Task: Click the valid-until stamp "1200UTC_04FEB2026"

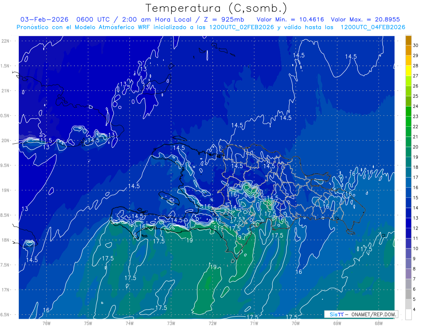Action: [x=373, y=27]
